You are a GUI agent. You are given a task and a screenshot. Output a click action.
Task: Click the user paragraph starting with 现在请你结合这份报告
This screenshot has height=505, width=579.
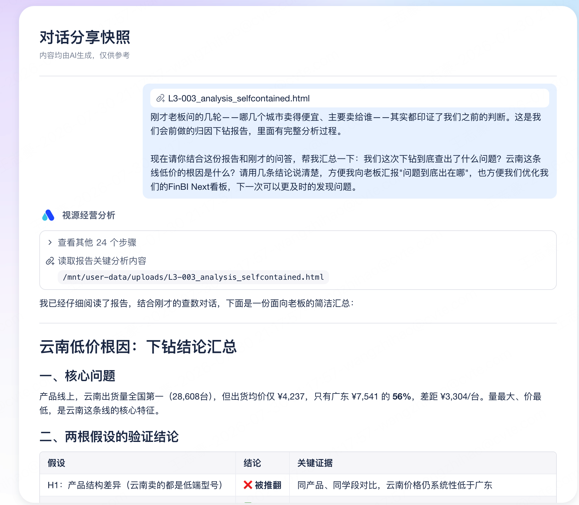[x=349, y=173]
